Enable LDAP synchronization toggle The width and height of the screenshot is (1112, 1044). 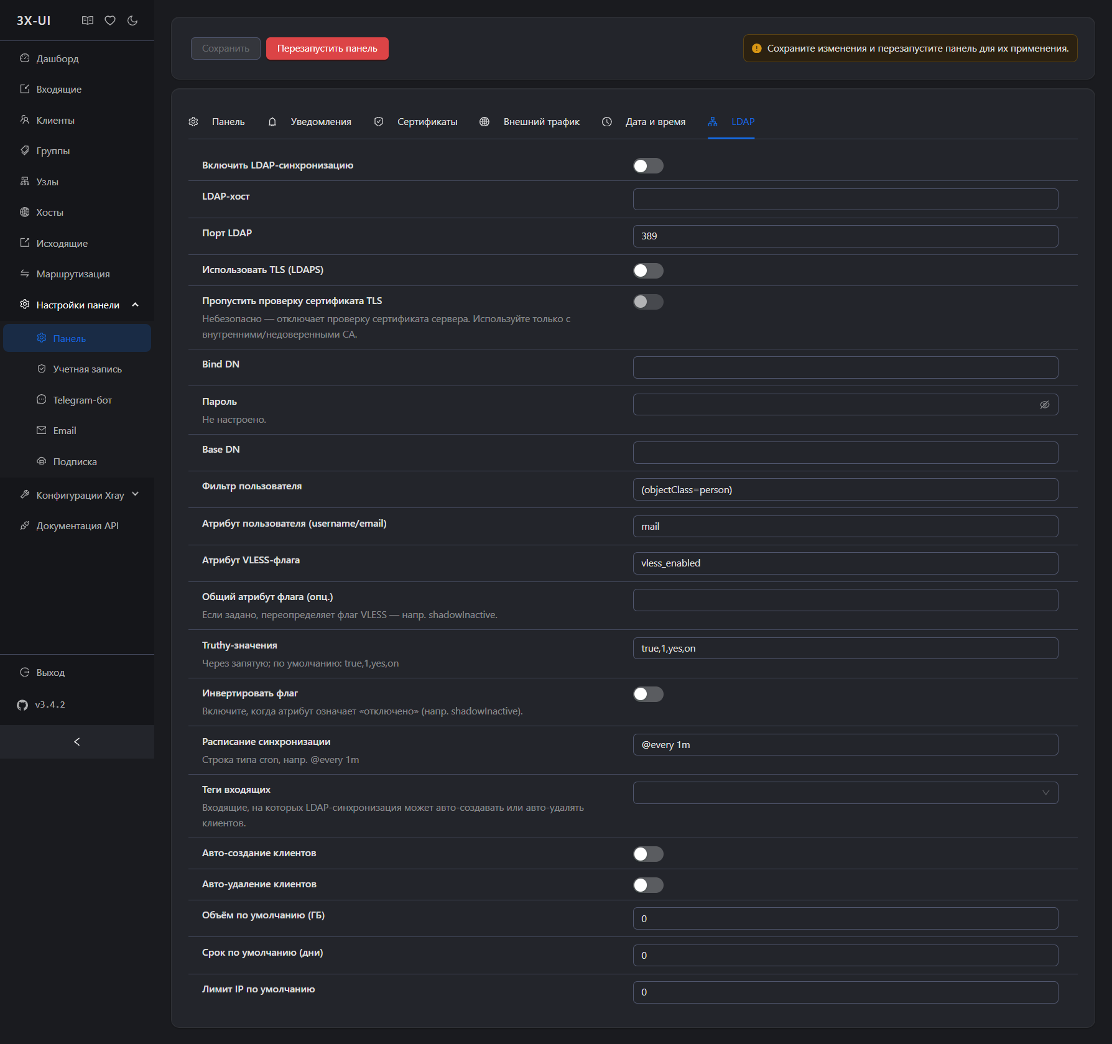tap(648, 166)
